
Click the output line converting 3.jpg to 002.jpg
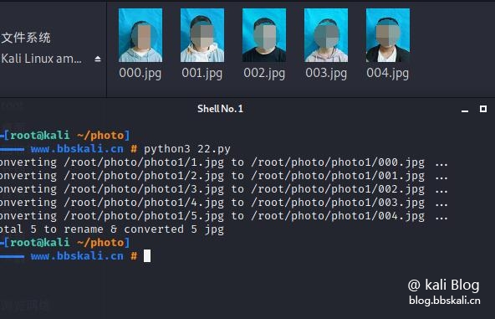pos(223,189)
